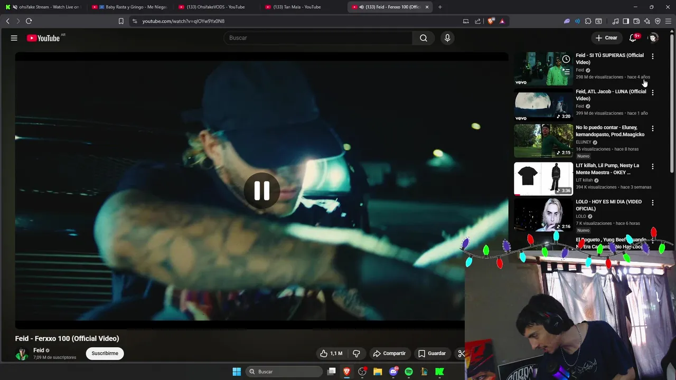Open Feid channel name link under the video

point(39,350)
